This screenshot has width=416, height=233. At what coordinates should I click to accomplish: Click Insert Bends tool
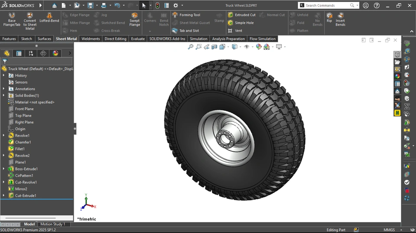(341, 20)
